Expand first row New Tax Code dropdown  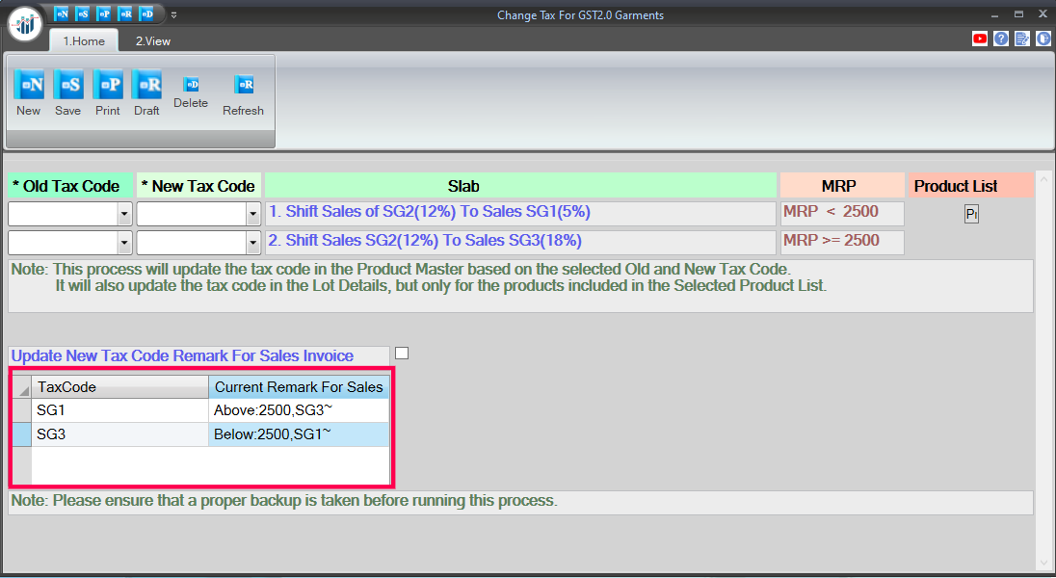click(x=252, y=214)
